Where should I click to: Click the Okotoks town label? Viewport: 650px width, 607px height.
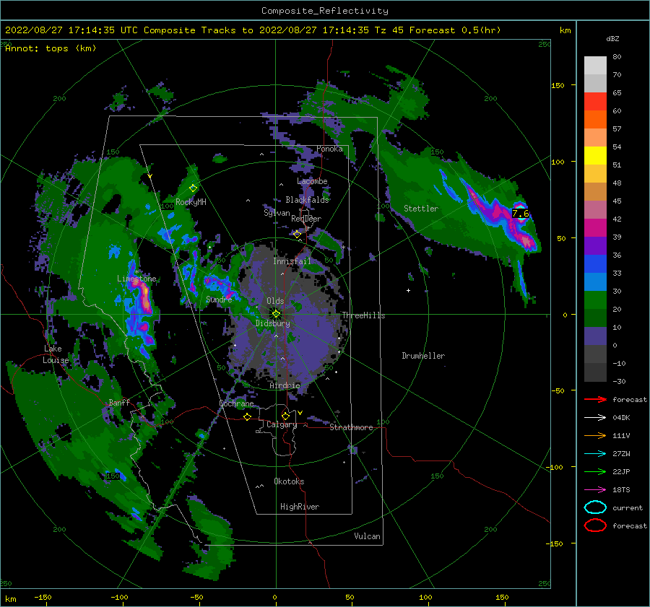[x=289, y=481]
